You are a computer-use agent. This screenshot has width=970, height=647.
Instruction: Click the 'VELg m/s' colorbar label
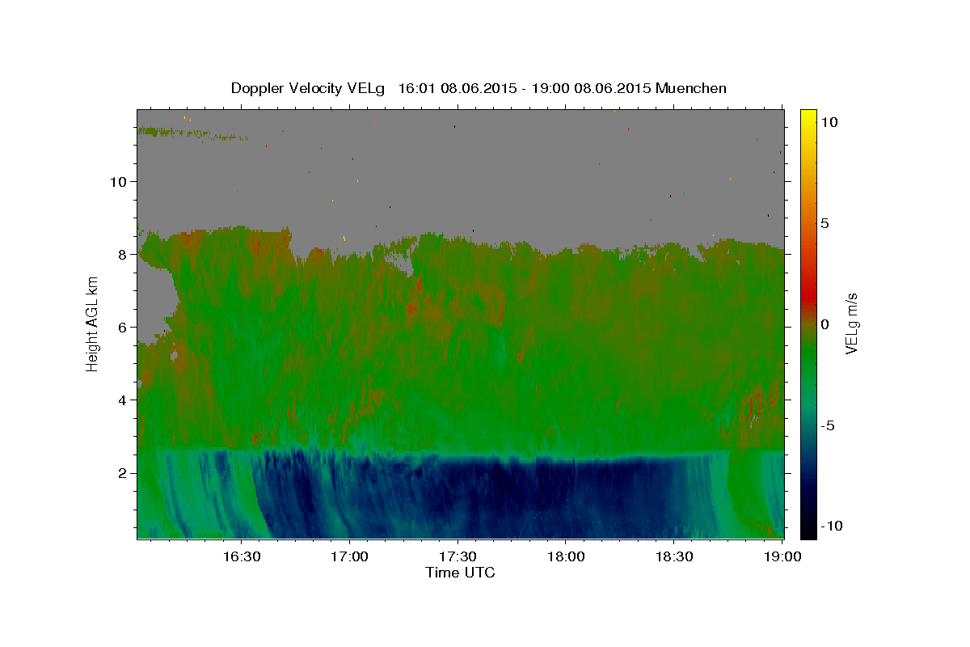coord(851,323)
